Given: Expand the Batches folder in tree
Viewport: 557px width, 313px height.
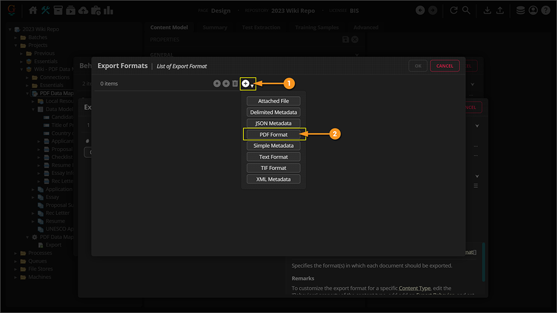Looking at the screenshot, I should coord(16,37).
